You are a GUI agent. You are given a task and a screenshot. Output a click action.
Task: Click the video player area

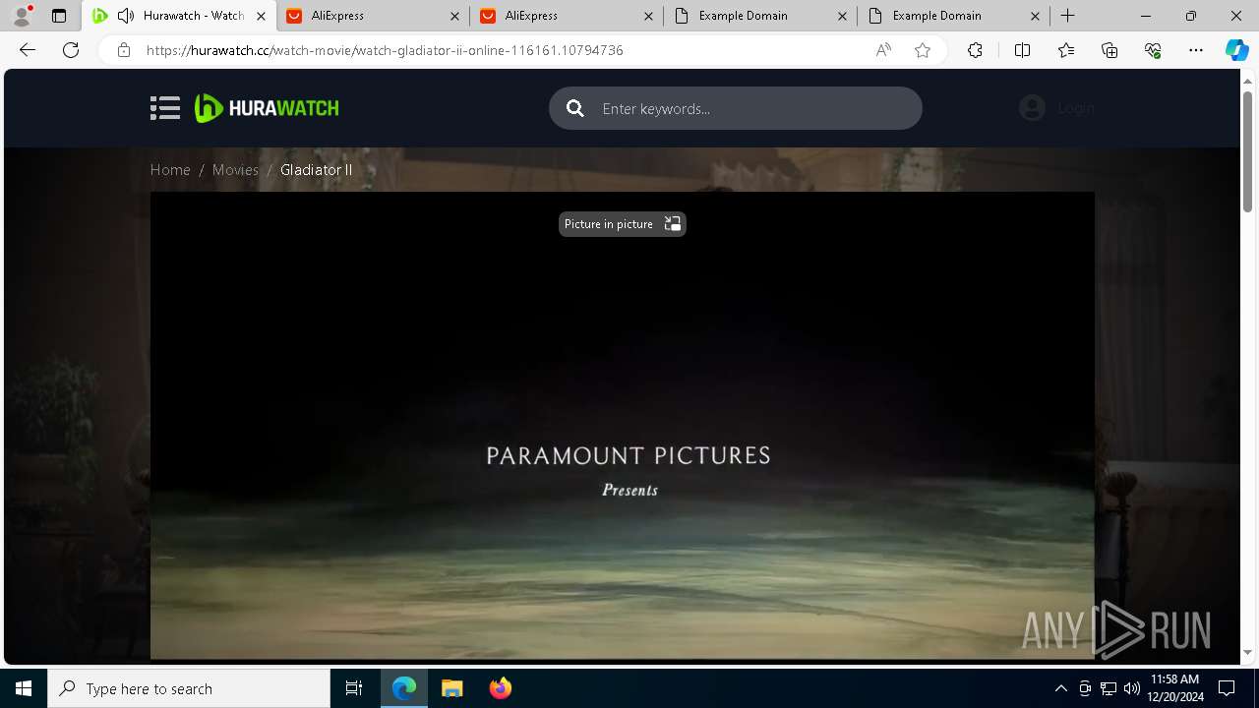click(622, 425)
